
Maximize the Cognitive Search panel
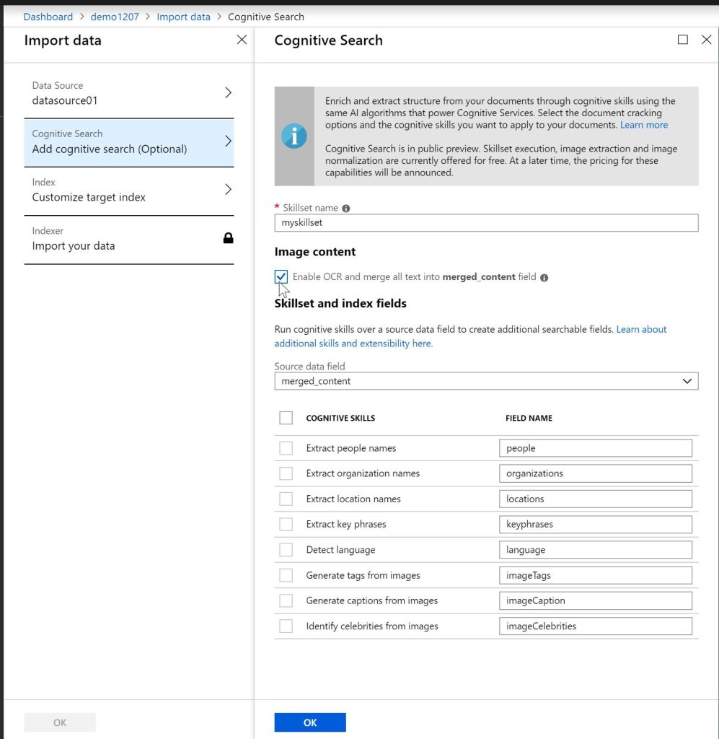(x=682, y=40)
